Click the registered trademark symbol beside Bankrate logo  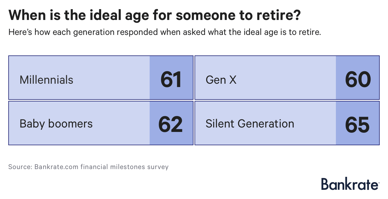click(378, 182)
